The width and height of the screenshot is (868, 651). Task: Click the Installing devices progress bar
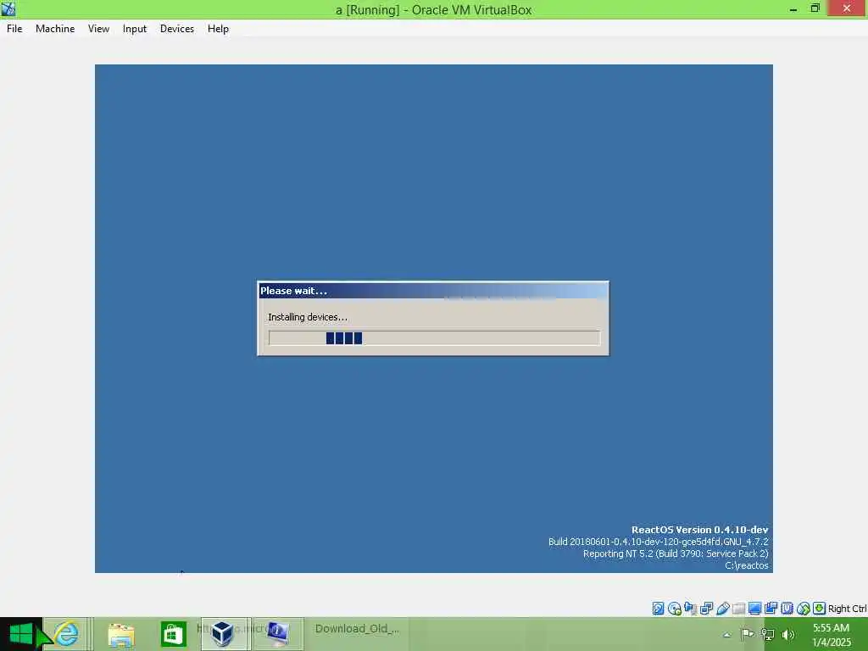click(434, 337)
